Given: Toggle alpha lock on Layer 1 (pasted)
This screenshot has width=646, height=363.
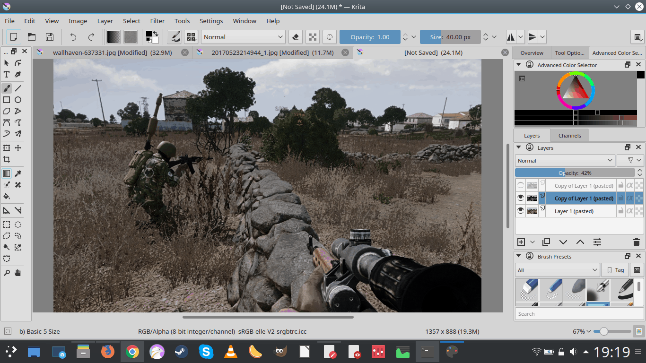Looking at the screenshot, I should click(638, 211).
